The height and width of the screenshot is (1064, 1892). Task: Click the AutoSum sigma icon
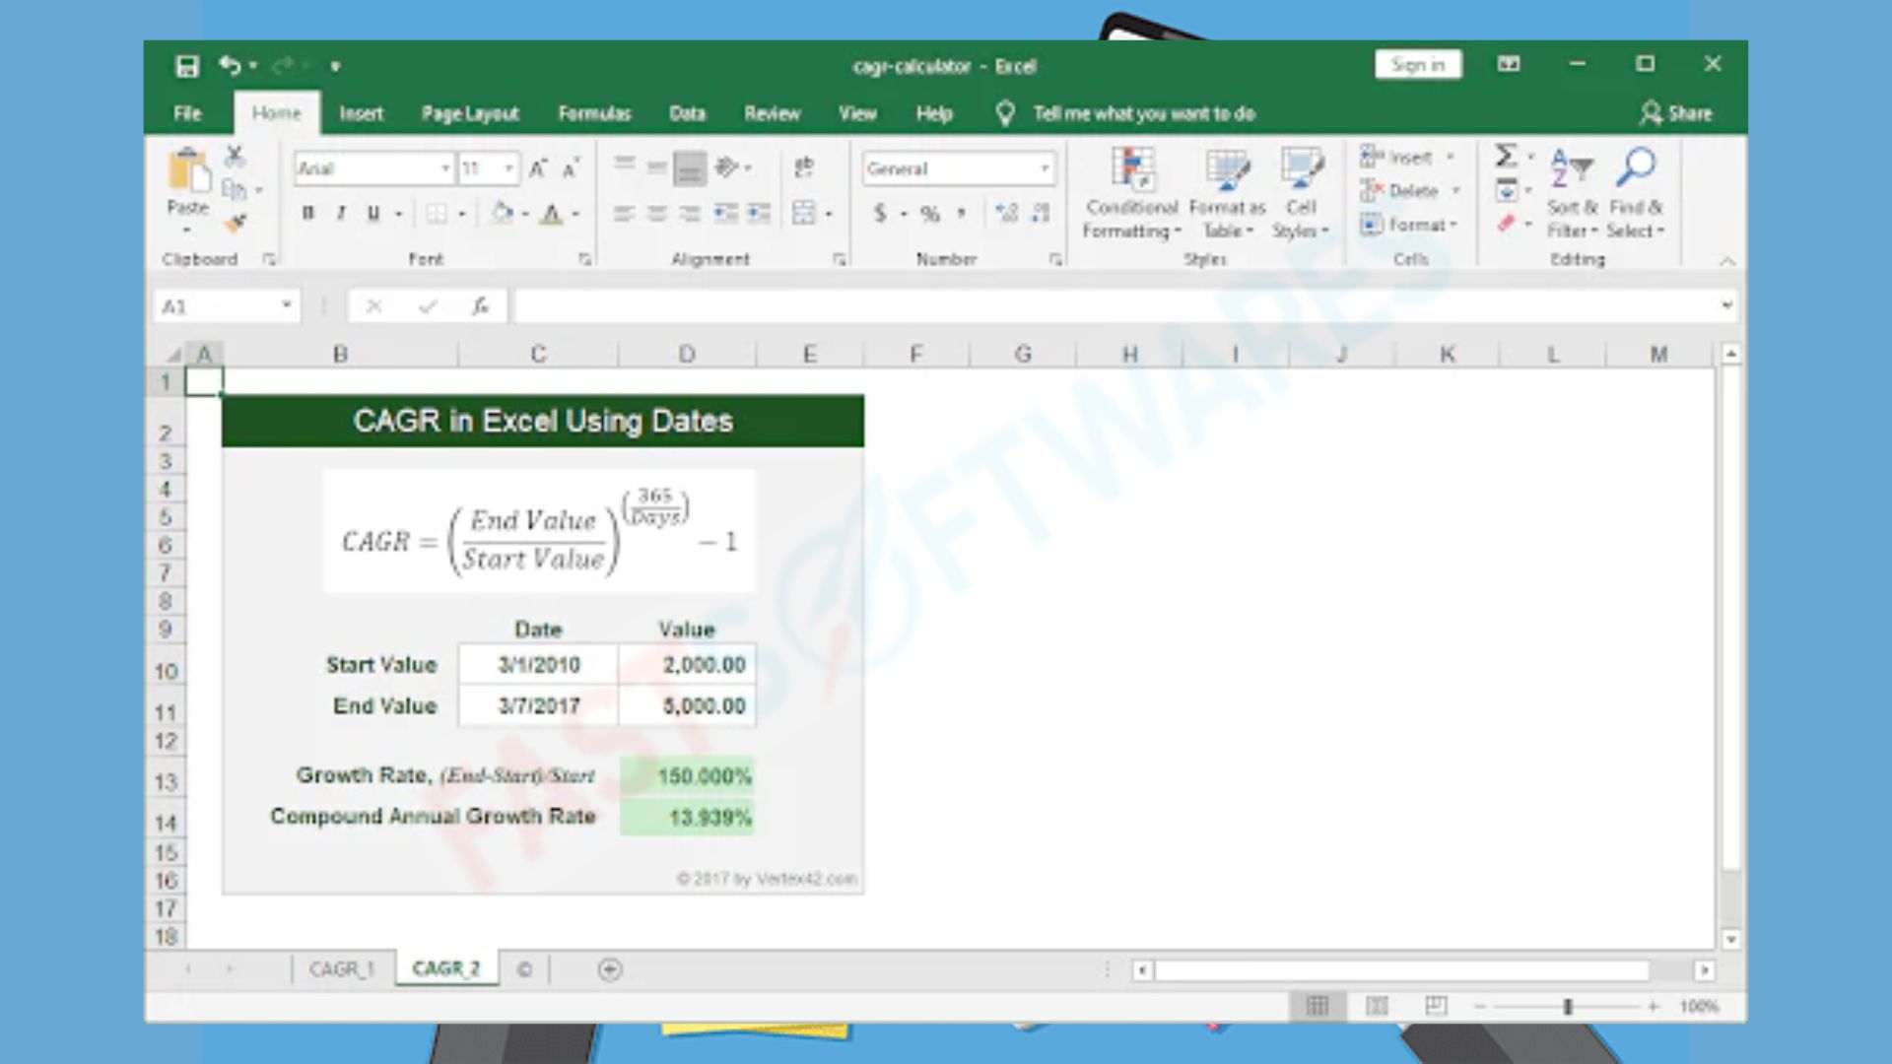pyautogui.click(x=1506, y=156)
